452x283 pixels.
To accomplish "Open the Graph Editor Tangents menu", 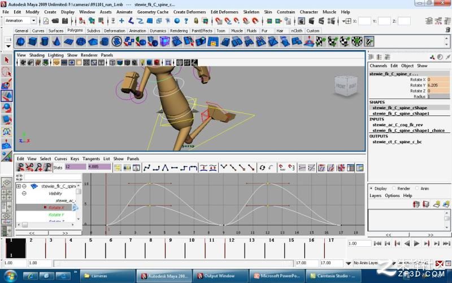I will (x=91, y=158).
